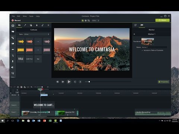Open the Edit menu
Image resolution: width=179 pixels, height=134 pixels.
19,16
